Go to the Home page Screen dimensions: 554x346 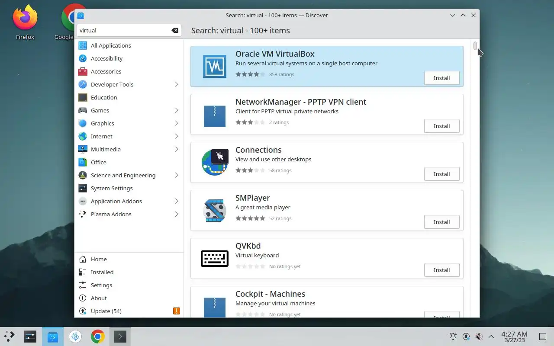point(129,259)
